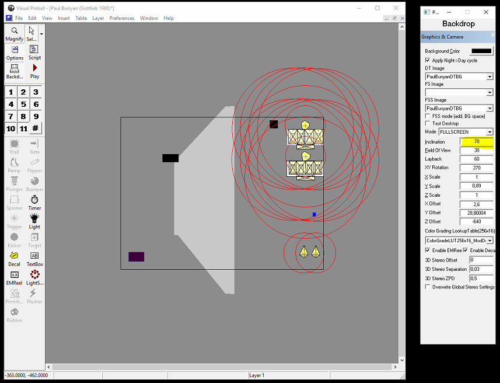Select the Kicker tool
500x383 pixels.
coord(15,241)
